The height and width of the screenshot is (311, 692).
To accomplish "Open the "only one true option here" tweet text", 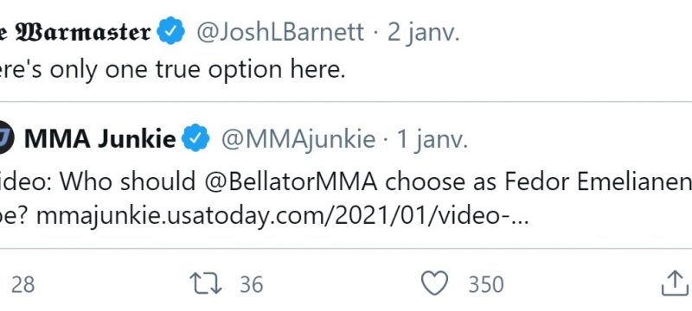I will pos(172,70).
